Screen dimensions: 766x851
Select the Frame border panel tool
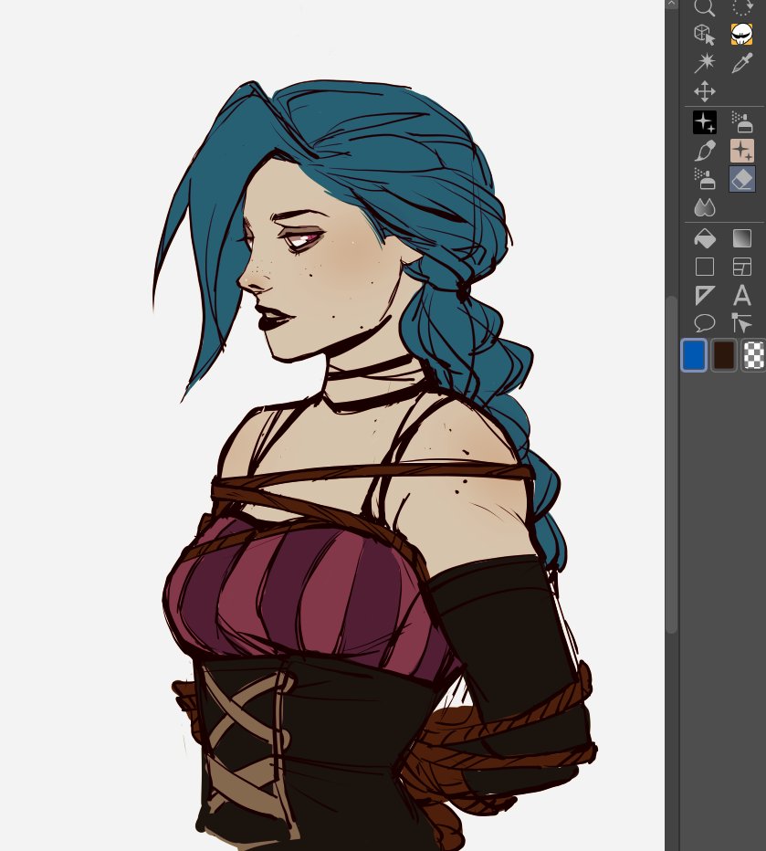coord(741,267)
